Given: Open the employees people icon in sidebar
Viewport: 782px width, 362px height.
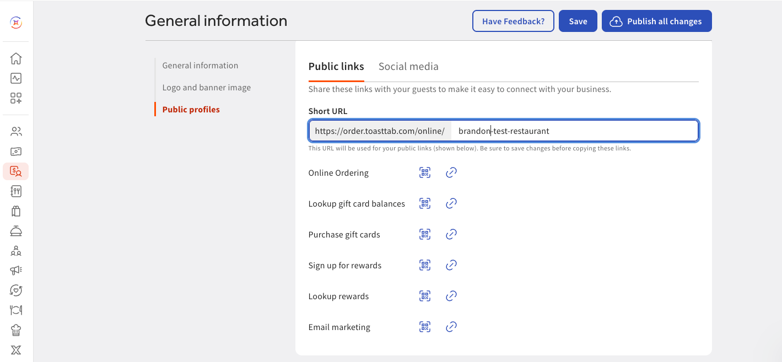Looking at the screenshot, I should click(x=16, y=132).
